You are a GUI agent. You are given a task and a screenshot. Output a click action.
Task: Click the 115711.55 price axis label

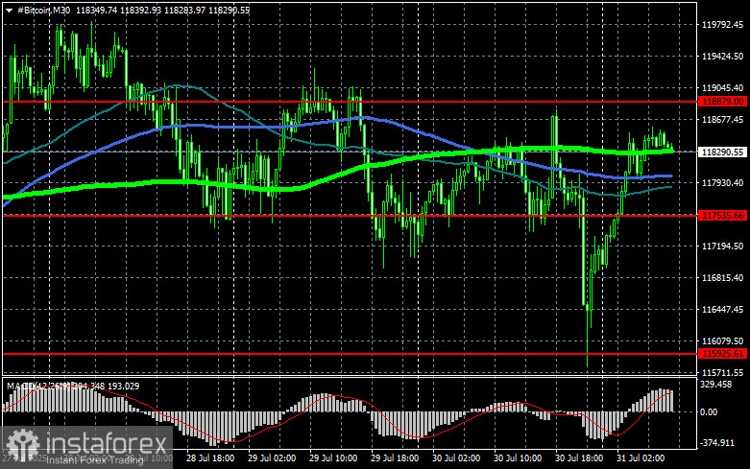tap(722, 372)
